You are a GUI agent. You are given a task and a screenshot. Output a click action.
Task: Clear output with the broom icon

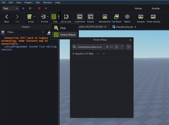coord(49,32)
